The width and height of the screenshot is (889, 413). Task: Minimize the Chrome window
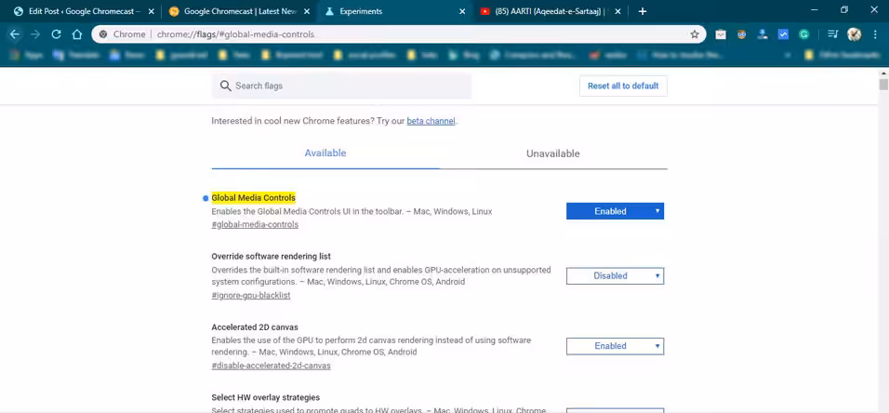[815, 9]
